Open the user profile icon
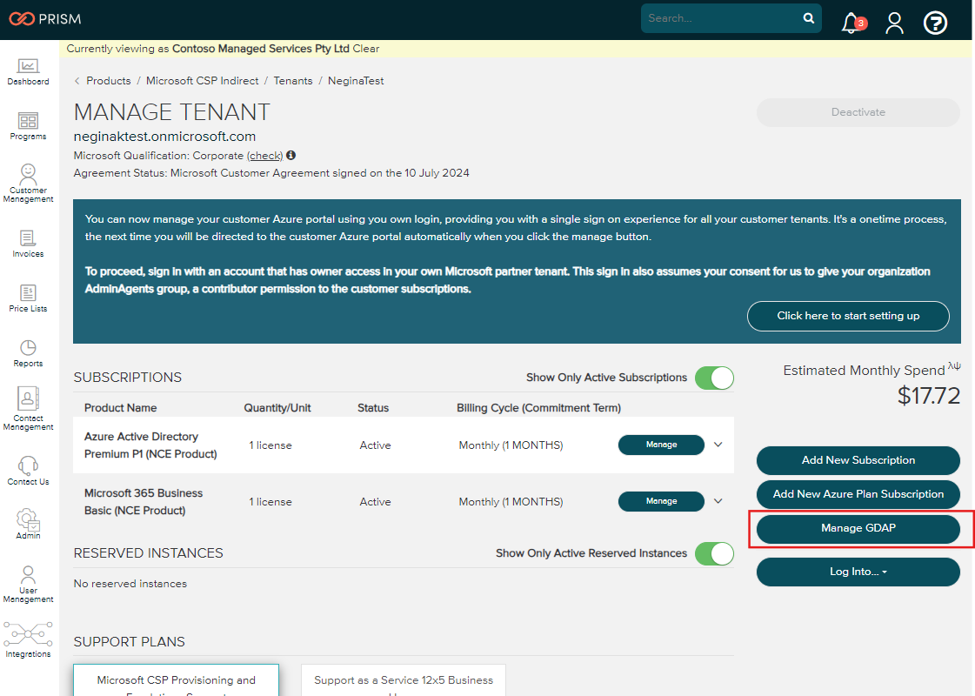This screenshot has height=696, width=975. point(894,23)
